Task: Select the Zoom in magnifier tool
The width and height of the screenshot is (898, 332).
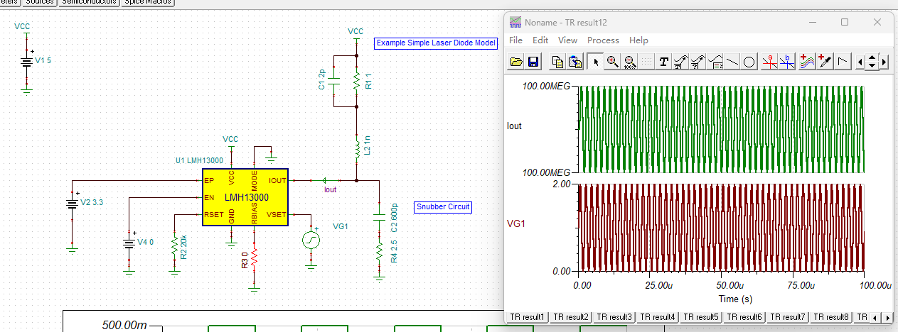Action: click(x=612, y=62)
